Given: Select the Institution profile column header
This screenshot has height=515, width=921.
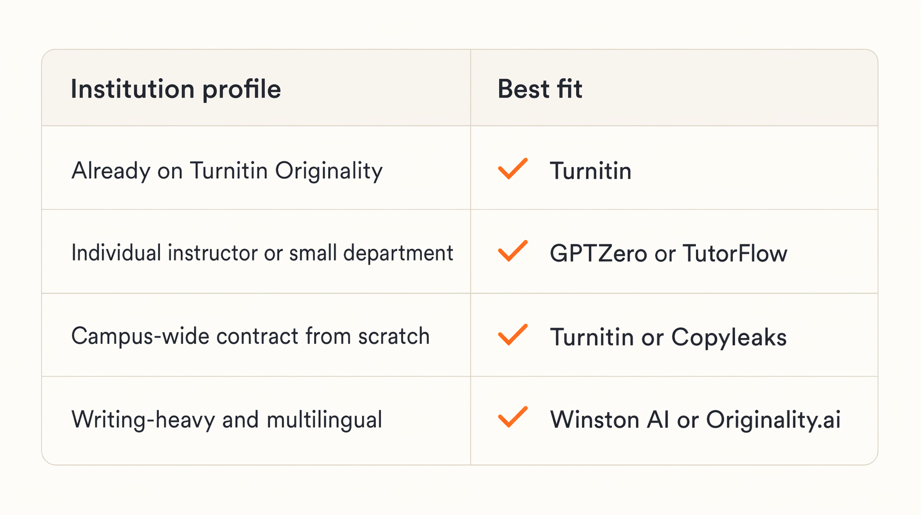Looking at the screenshot, I should (176, 90).
